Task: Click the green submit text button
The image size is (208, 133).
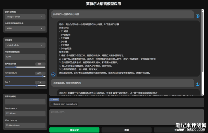Action: pyautogui.click(x=74, y=130)
